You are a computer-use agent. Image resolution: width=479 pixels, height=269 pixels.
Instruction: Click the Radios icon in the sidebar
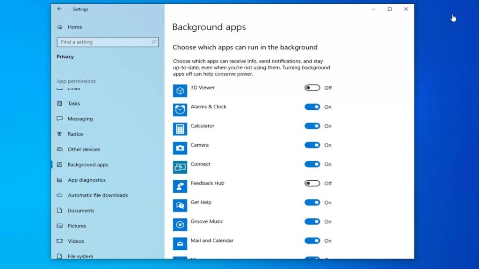60,134
